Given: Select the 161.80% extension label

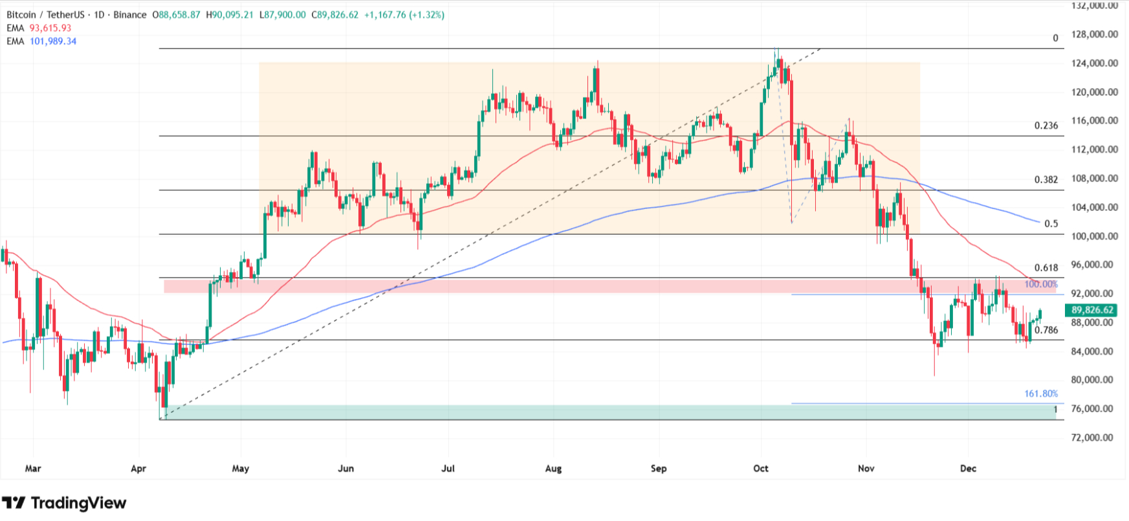Looking at the screenshot, I should (1040, 394).
